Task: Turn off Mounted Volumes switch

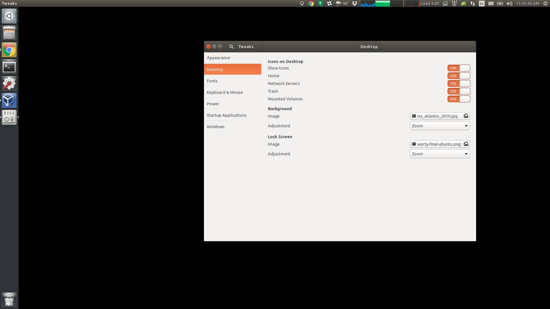Action: (459, 99)
